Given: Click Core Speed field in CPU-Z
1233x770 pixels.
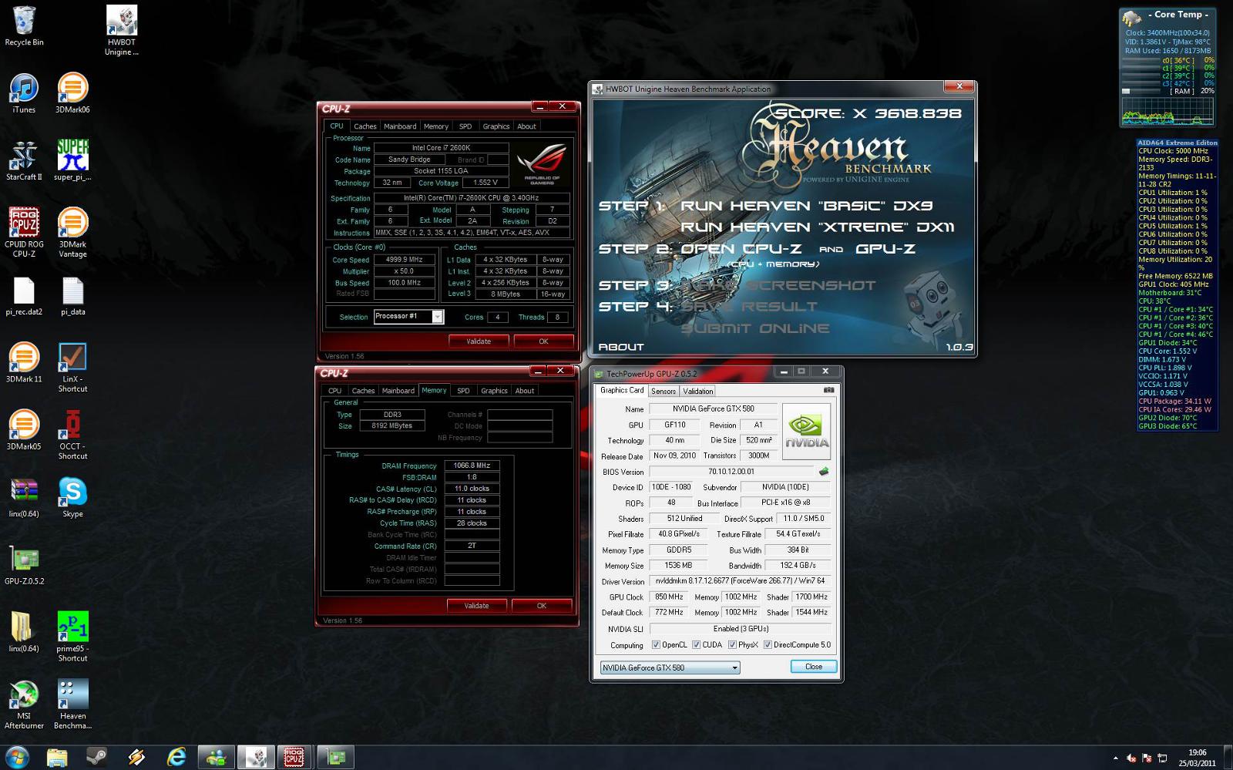Looking at the screenshot, I should 405,260.
